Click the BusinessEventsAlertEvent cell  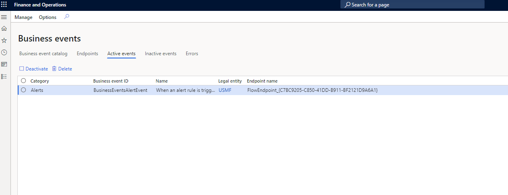pos(120,90)
